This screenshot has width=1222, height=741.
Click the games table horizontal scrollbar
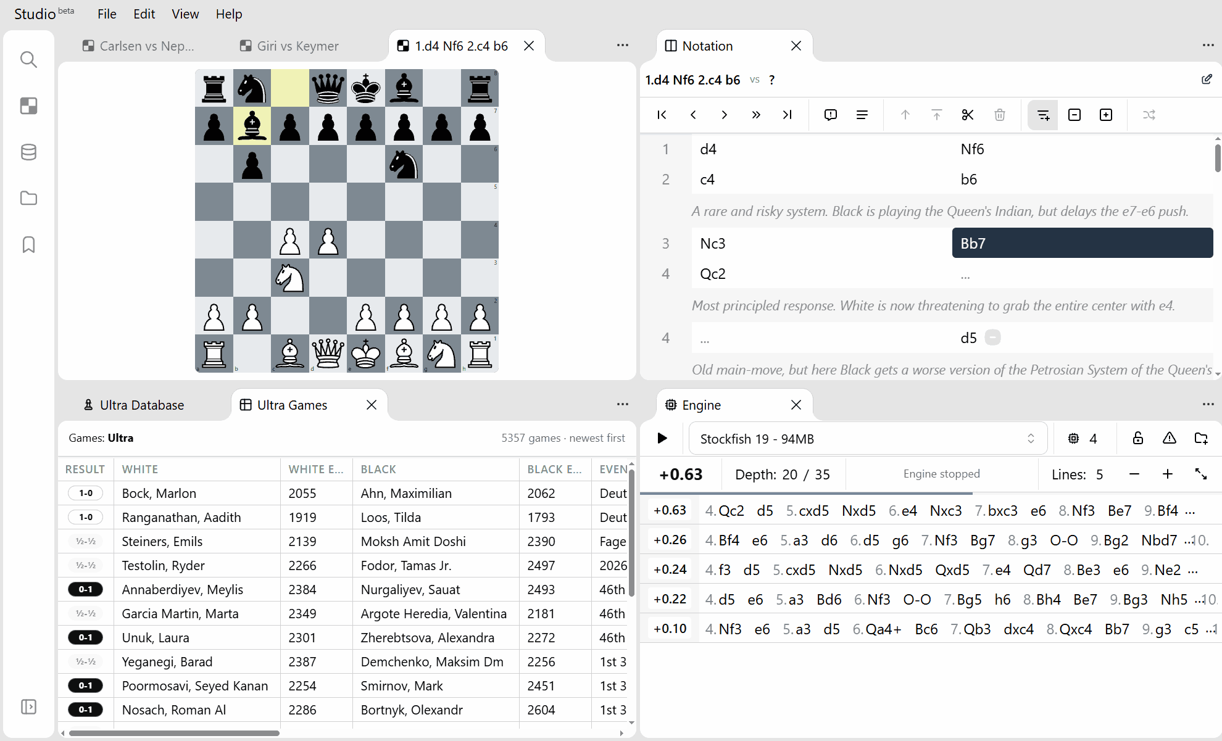[x=175, y=733]
